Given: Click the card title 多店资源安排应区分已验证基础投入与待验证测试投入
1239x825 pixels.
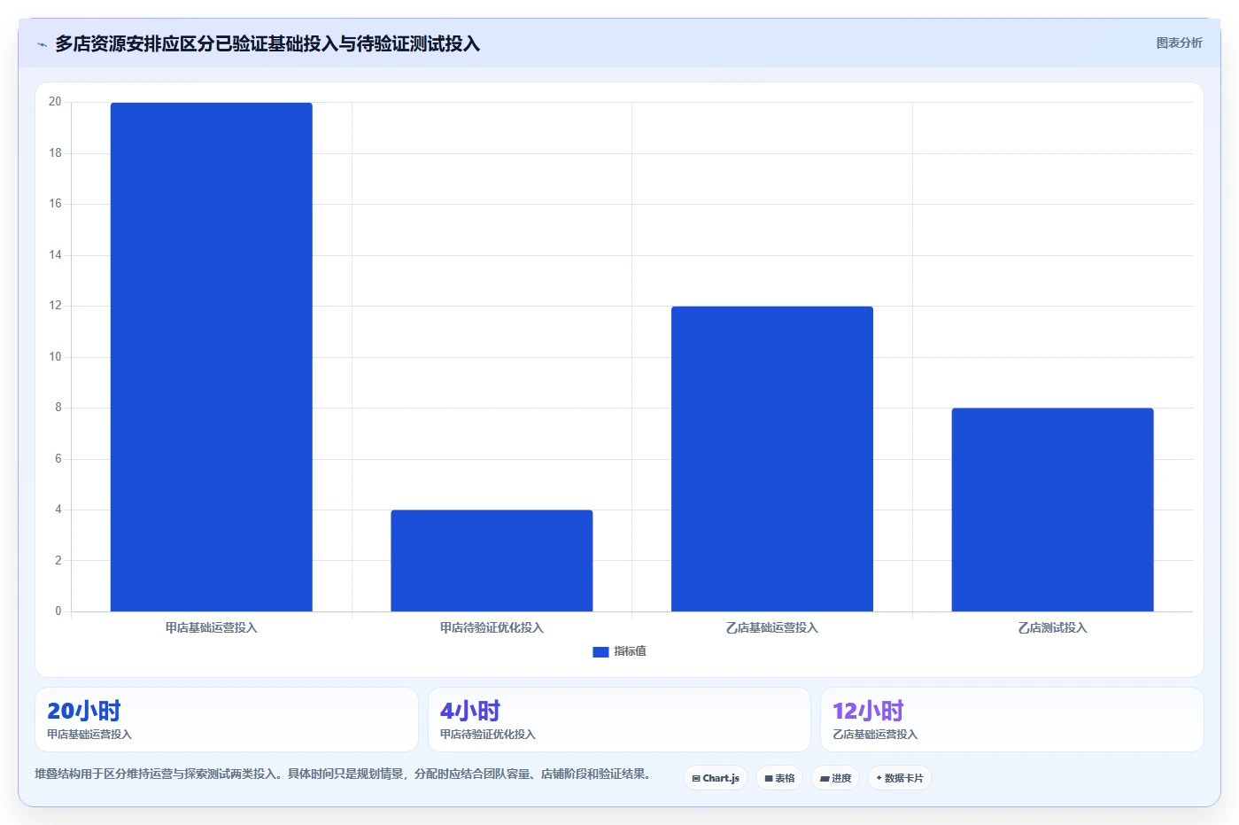Looking at the screenshot, I should (267, 44).
